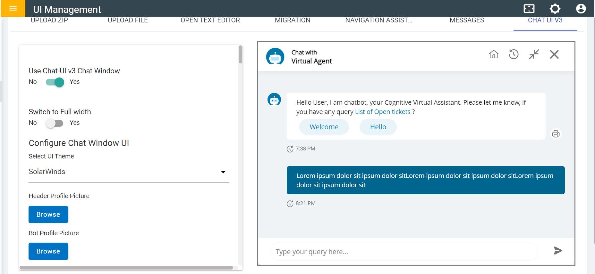595x274 pixels.
Task: Click the clock icon beside 7:38 PM
Action: coord(290,149)
